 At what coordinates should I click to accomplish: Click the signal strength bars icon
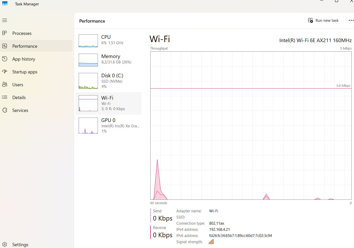(211, 242)
